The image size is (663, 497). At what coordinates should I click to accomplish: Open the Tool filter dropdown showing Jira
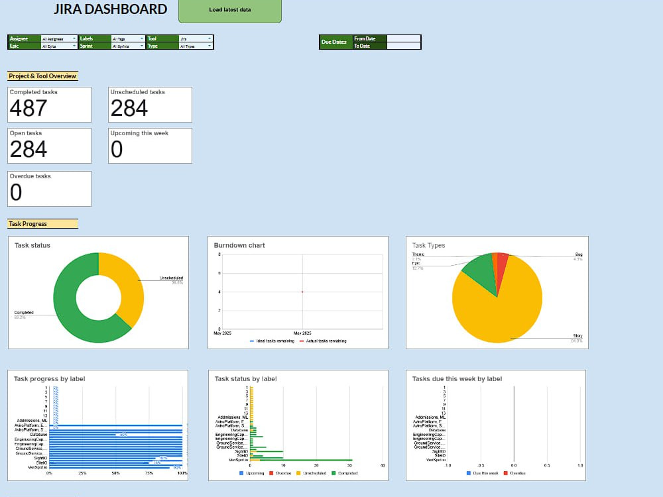click(196, 38)
